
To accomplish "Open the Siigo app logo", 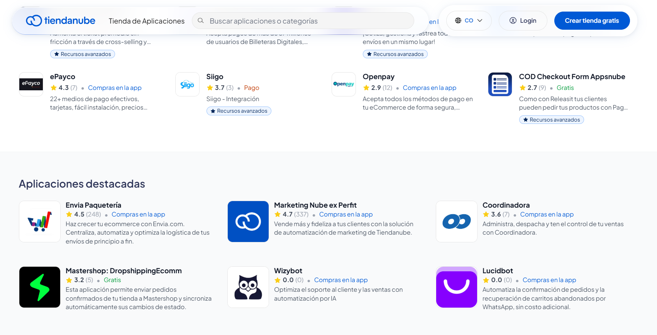I will pyautogui.click(x=187, y=84).
